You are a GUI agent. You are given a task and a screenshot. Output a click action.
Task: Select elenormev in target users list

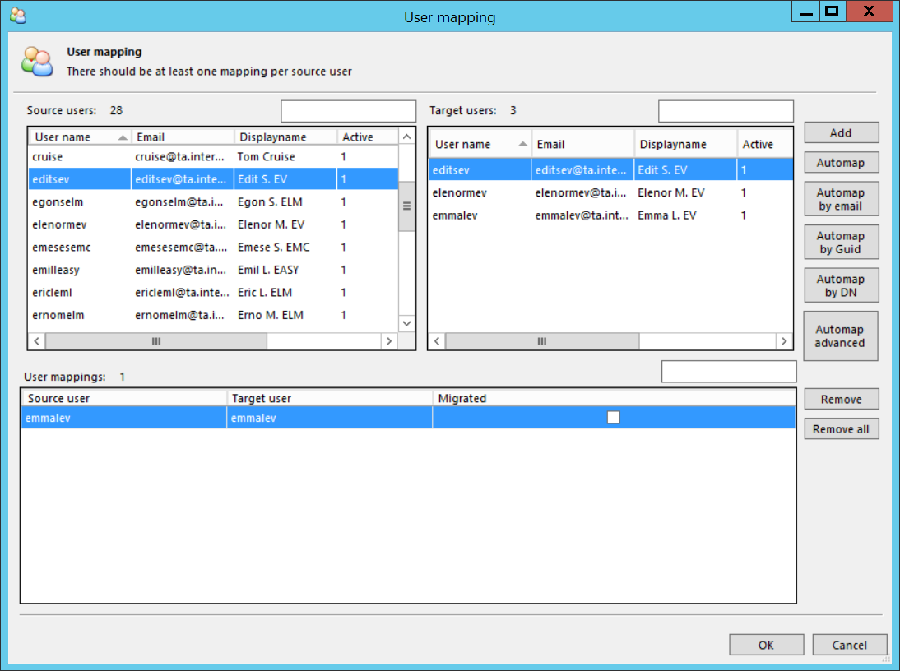460,192
